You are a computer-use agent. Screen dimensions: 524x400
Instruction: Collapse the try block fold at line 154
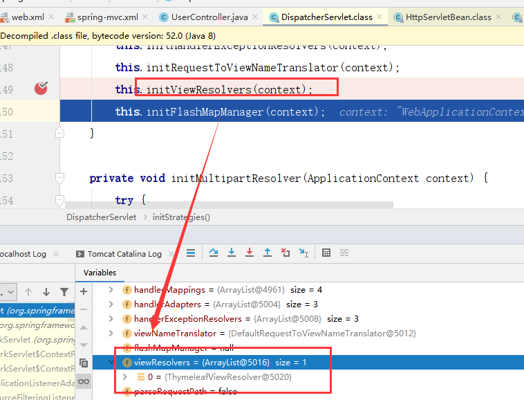(59, 200)
